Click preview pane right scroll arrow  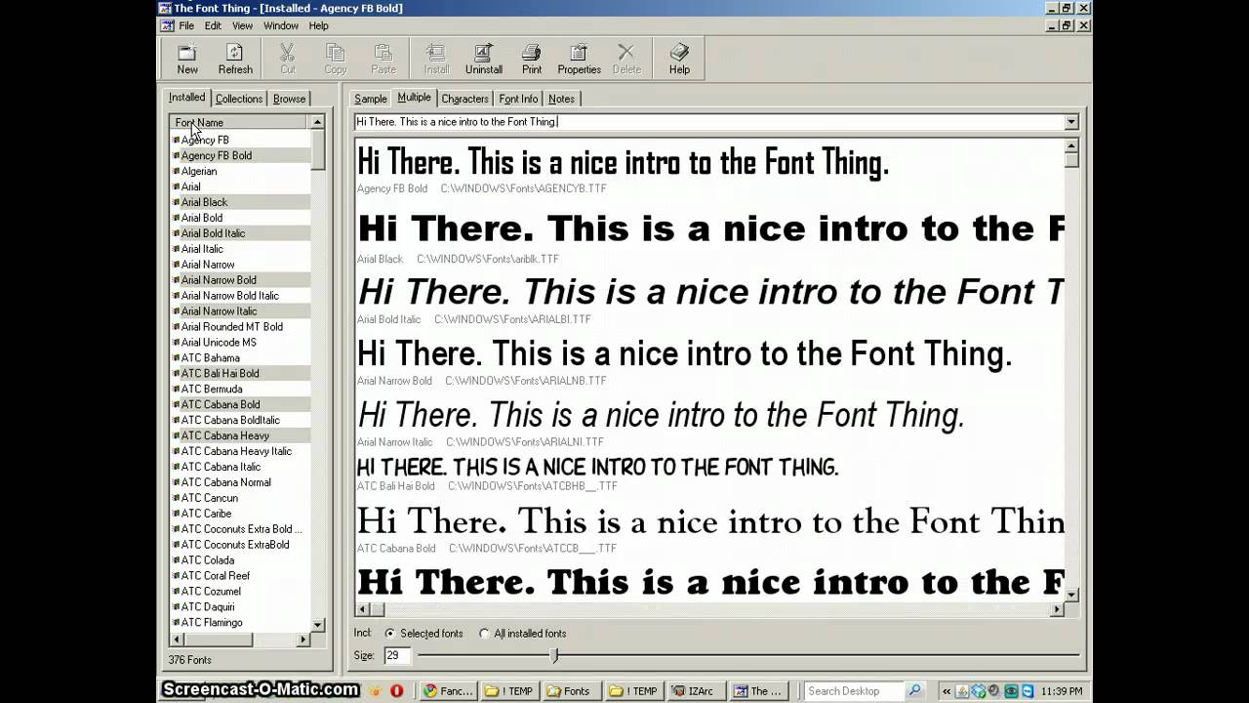[1056, 609]
